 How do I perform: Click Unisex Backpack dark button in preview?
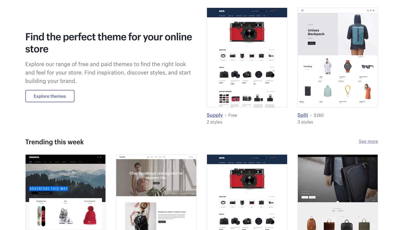pyautogui.click(x=311, y=43)
